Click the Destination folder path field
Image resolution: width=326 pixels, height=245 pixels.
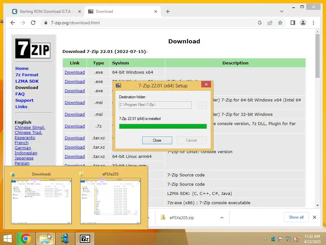155,105
